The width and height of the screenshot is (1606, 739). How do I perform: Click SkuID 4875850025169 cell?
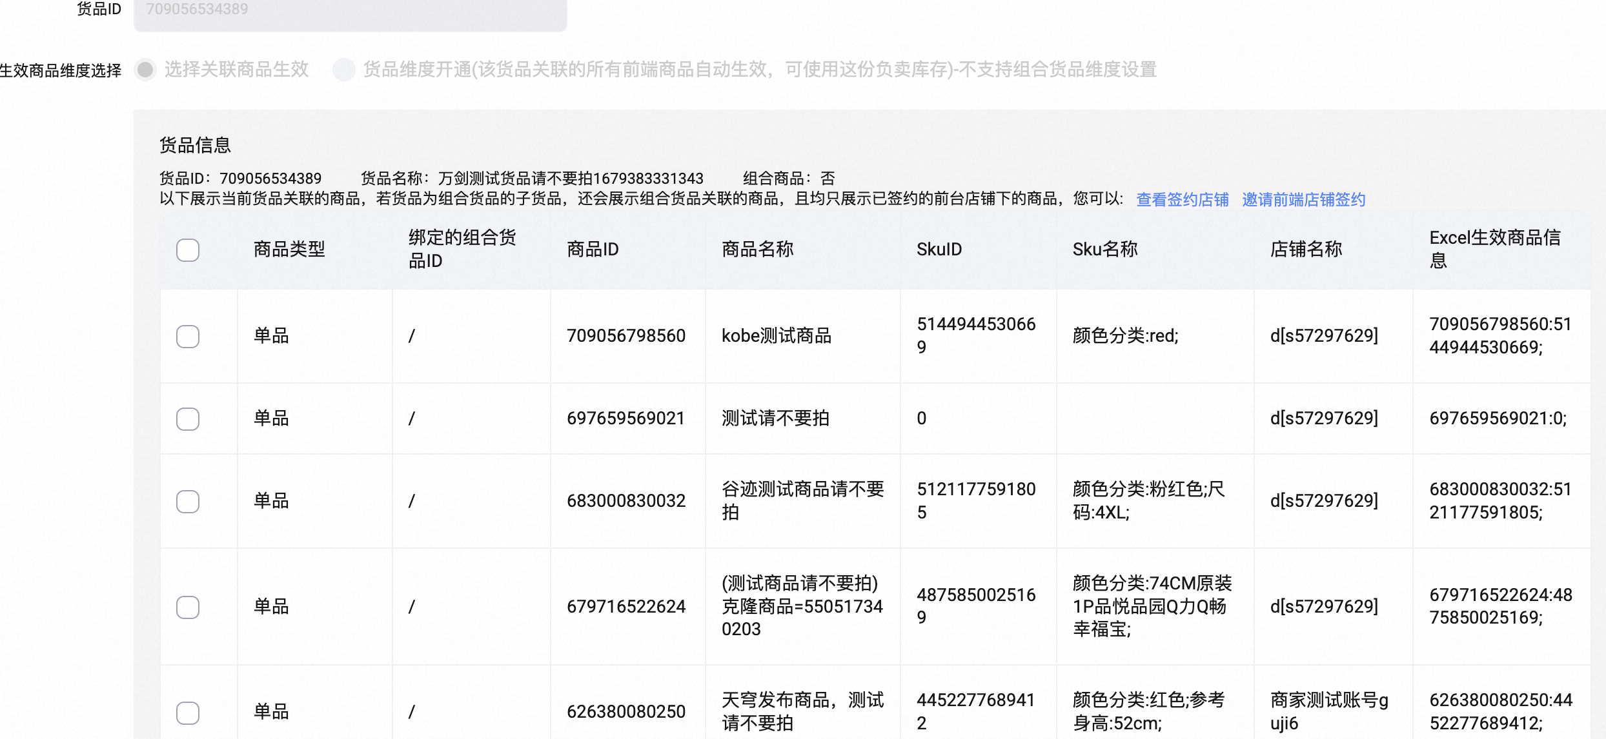tap(976, 606)
